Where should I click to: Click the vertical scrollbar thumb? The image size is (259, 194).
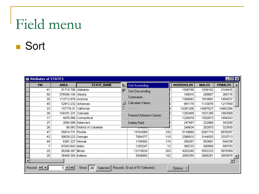pos(236,97)
